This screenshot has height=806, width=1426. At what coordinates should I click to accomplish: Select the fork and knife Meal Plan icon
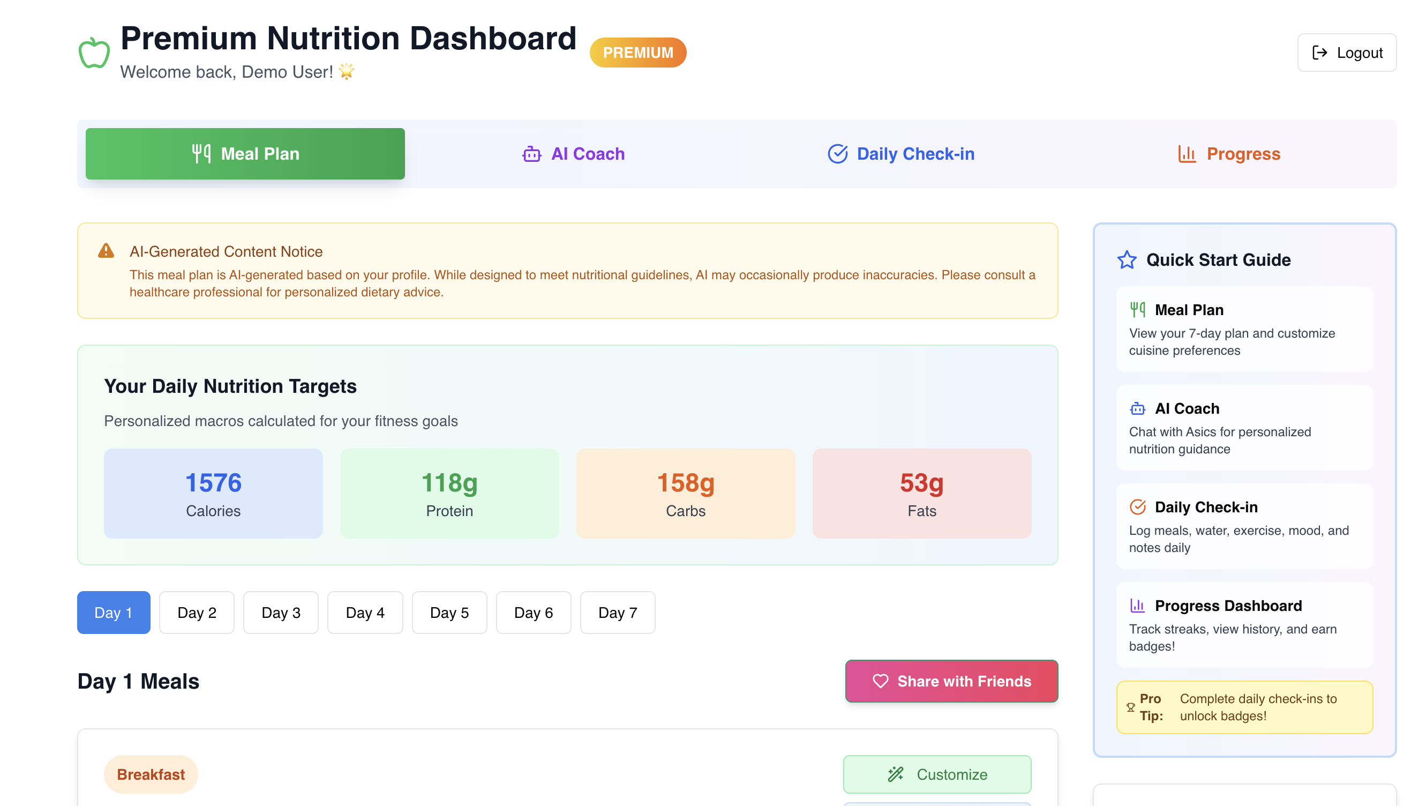pyautogui.click(x=200, y=153)
